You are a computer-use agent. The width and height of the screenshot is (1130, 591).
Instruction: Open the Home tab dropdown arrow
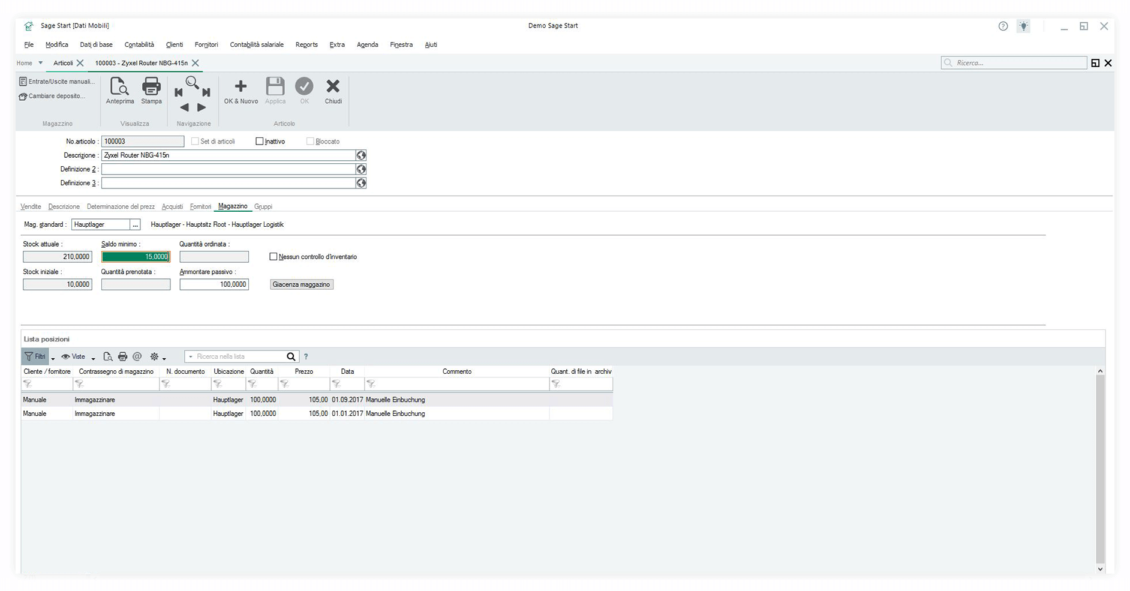40,63
